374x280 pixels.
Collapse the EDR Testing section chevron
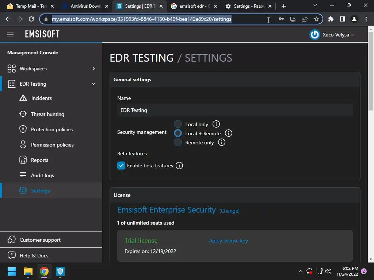click(x=93, y=84)
